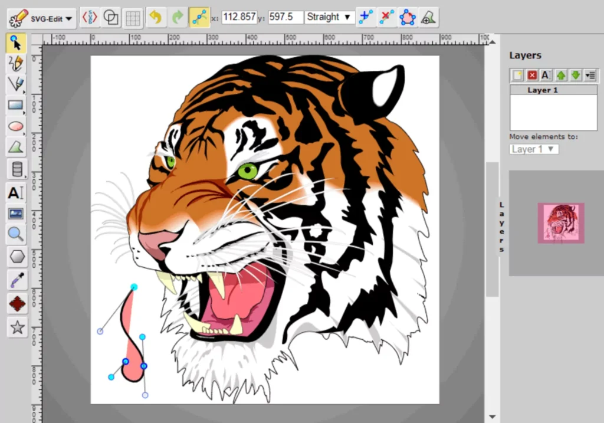Select the Eyedropper tool
Viewport: 604px width, 423px height.
click(x=16, y=280)
